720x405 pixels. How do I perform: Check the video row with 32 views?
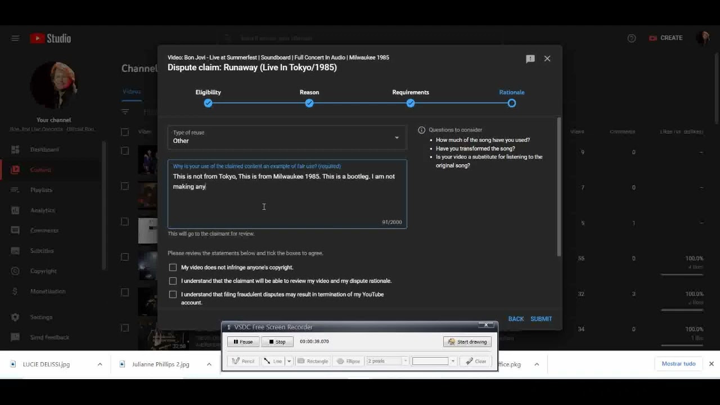pos(125,292)
